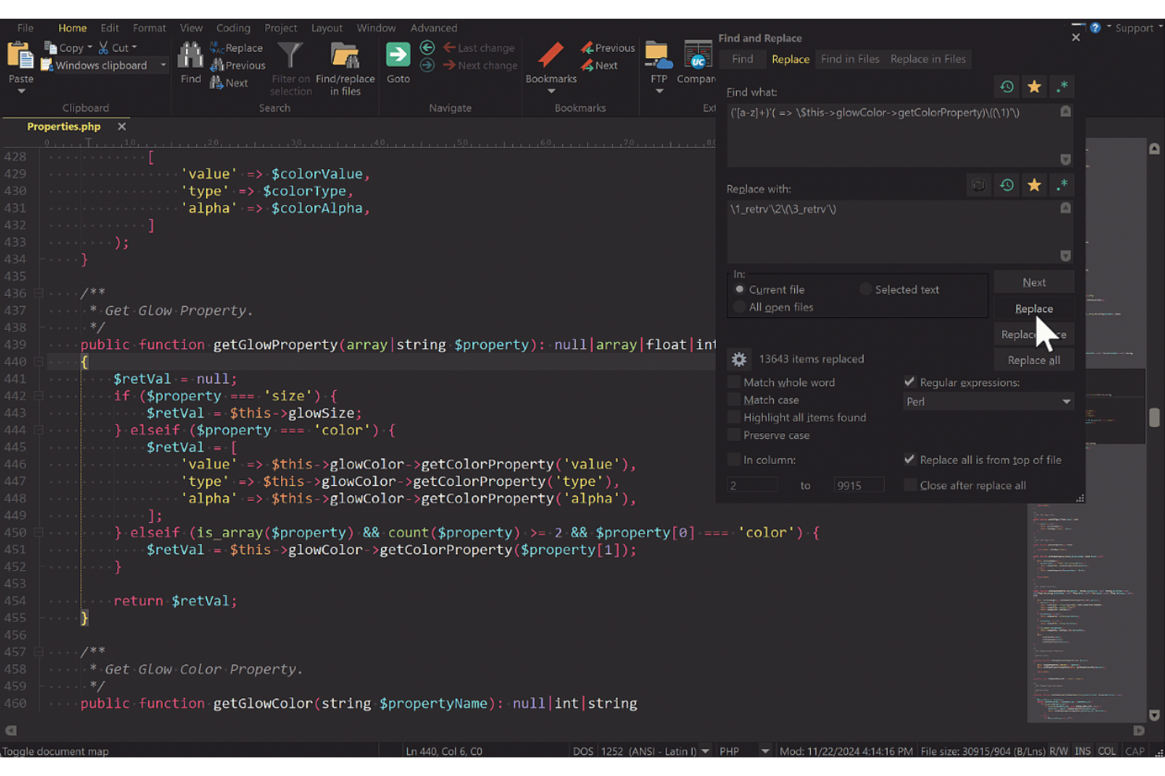Disable Regular expressions matching

coord(909,382)
